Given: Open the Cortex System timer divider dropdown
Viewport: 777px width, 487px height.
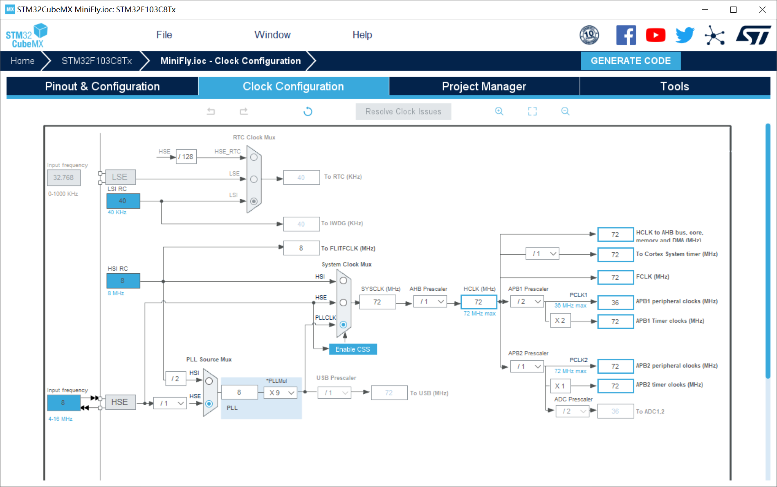Looking at the screenshot, I should coord(543,254).
